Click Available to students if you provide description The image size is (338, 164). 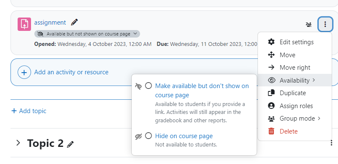click(200, 112)
